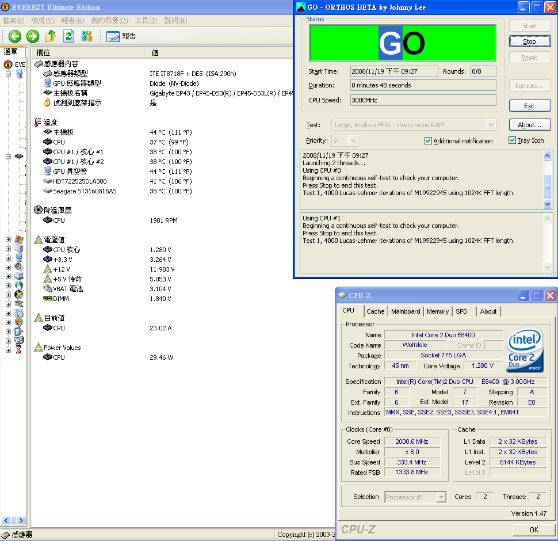Open the 工具(T) menu
This screenshot has height=541, width=558.
point(146,21)
